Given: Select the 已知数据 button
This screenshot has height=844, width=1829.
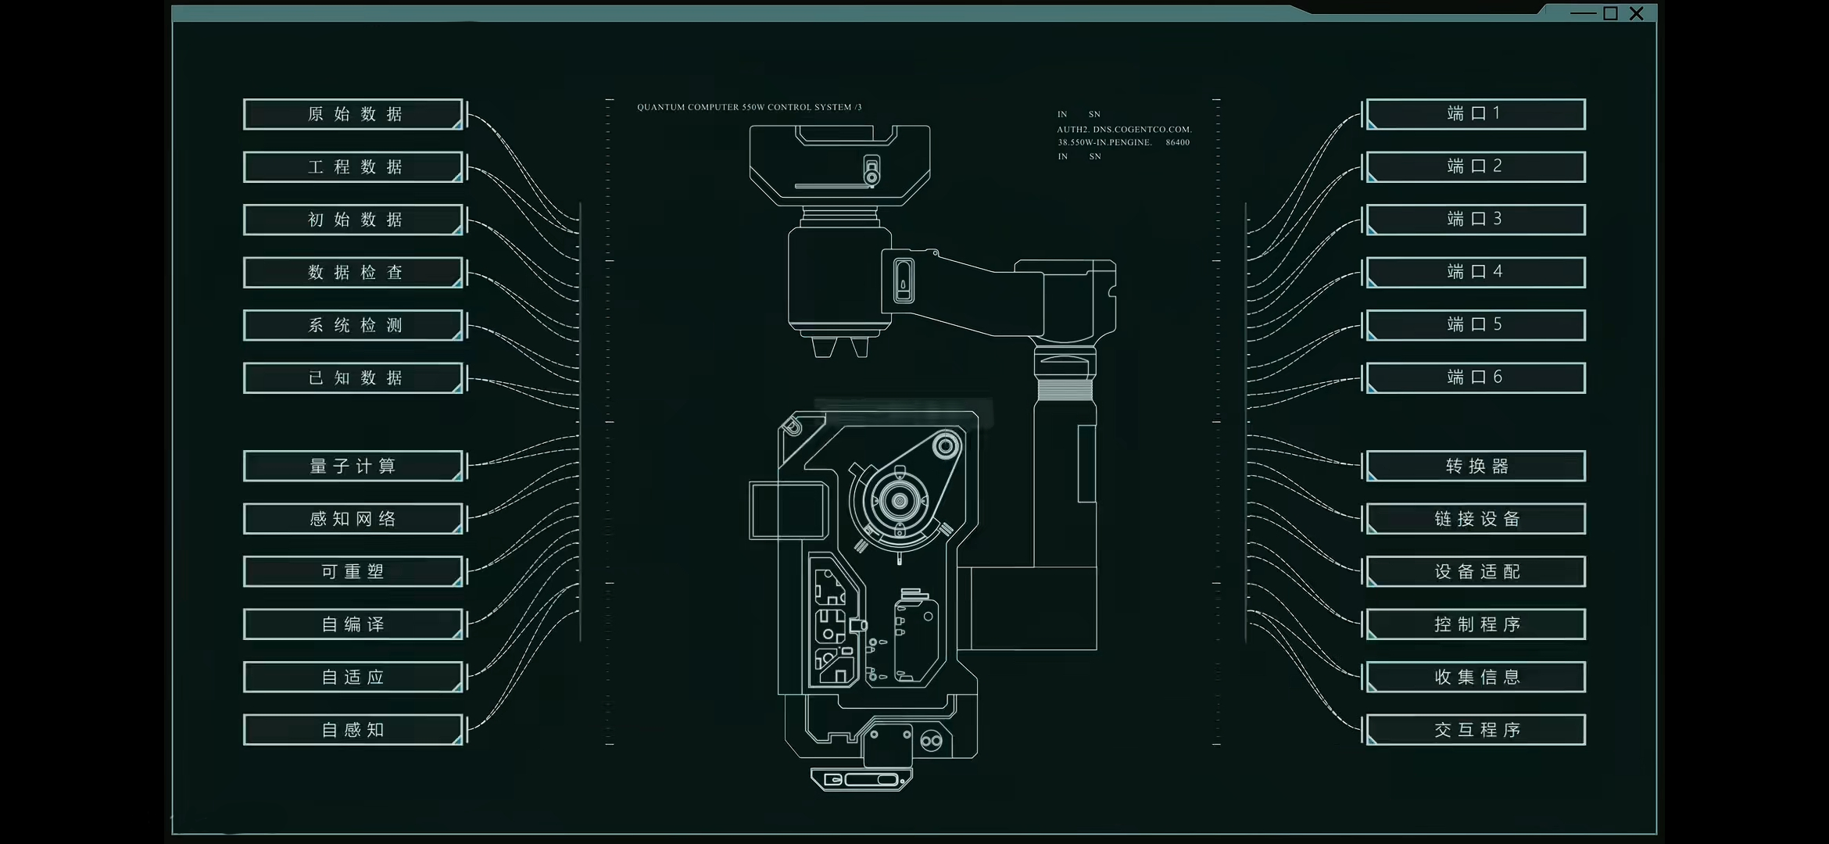Looking at the screenshot, I should (x=353, y=378).
